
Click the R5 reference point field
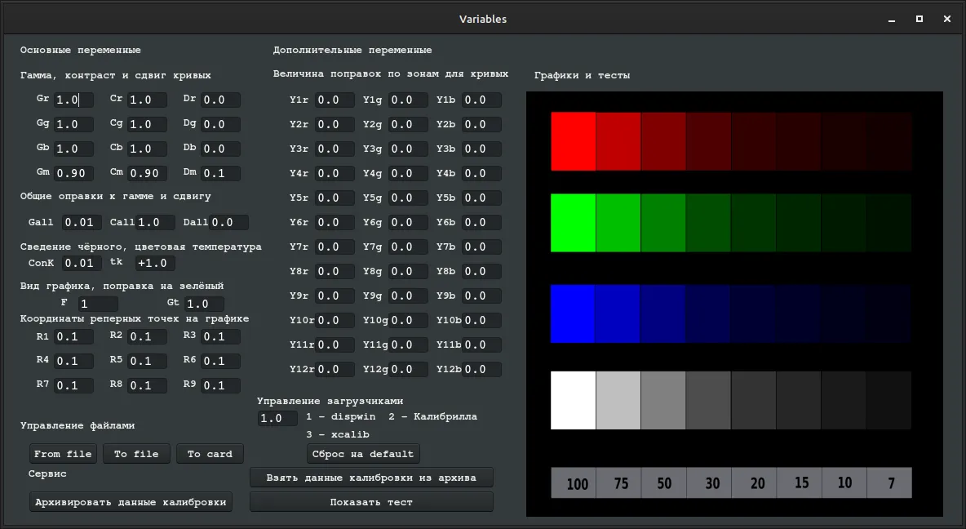pyautogui.click(x=147, y=362)
